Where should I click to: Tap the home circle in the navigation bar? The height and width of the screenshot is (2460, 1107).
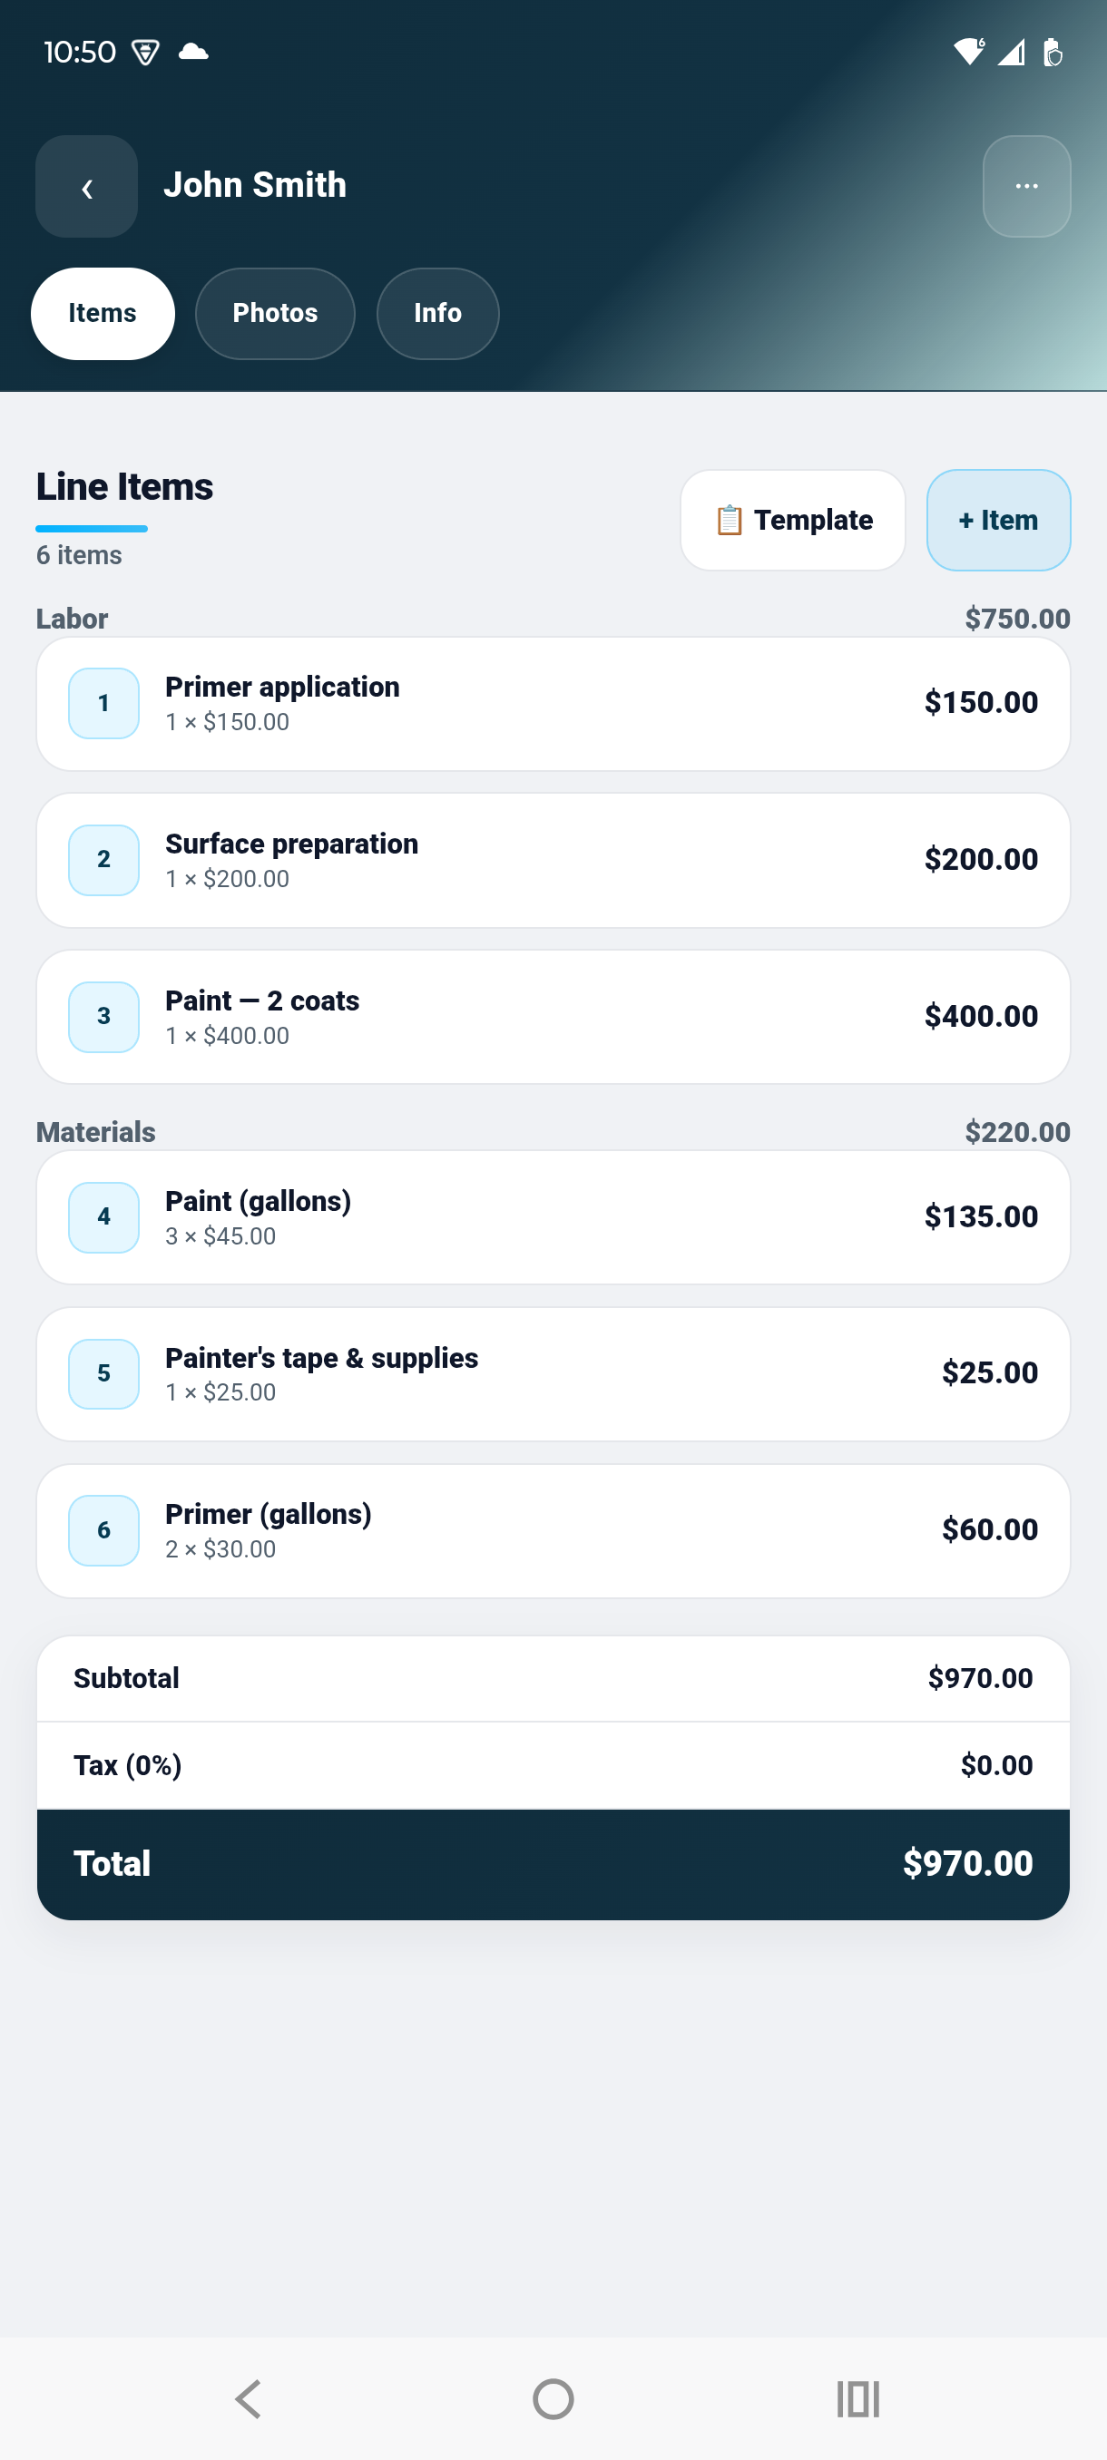point(553,2399)
